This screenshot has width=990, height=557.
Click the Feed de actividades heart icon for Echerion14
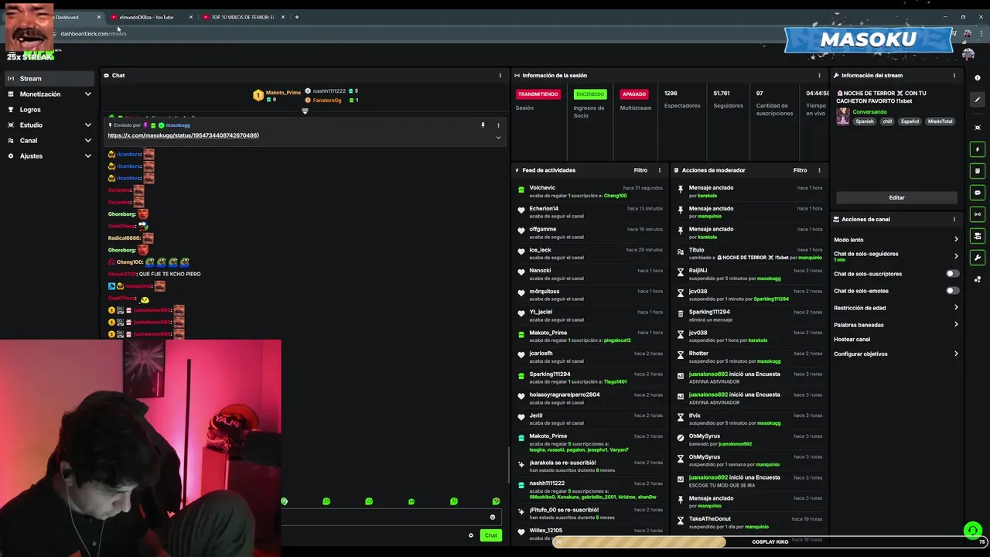tap(521, 210)
